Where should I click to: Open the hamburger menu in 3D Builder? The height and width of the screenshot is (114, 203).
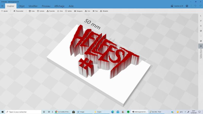[2, 6]
